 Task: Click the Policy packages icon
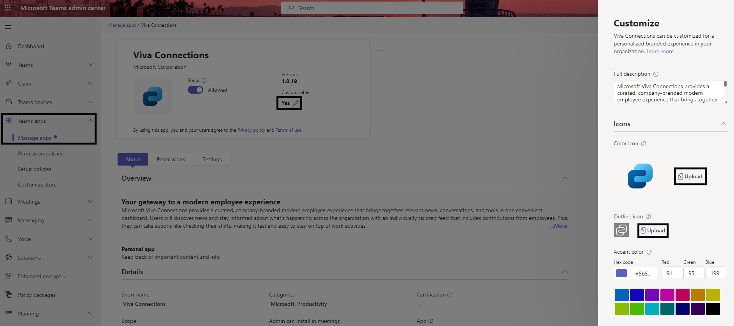pyautogui.click(x=9, y=295)
